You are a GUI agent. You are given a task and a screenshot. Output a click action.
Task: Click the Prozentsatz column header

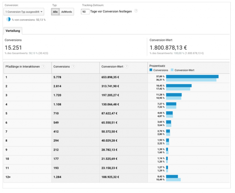(188, 68)
